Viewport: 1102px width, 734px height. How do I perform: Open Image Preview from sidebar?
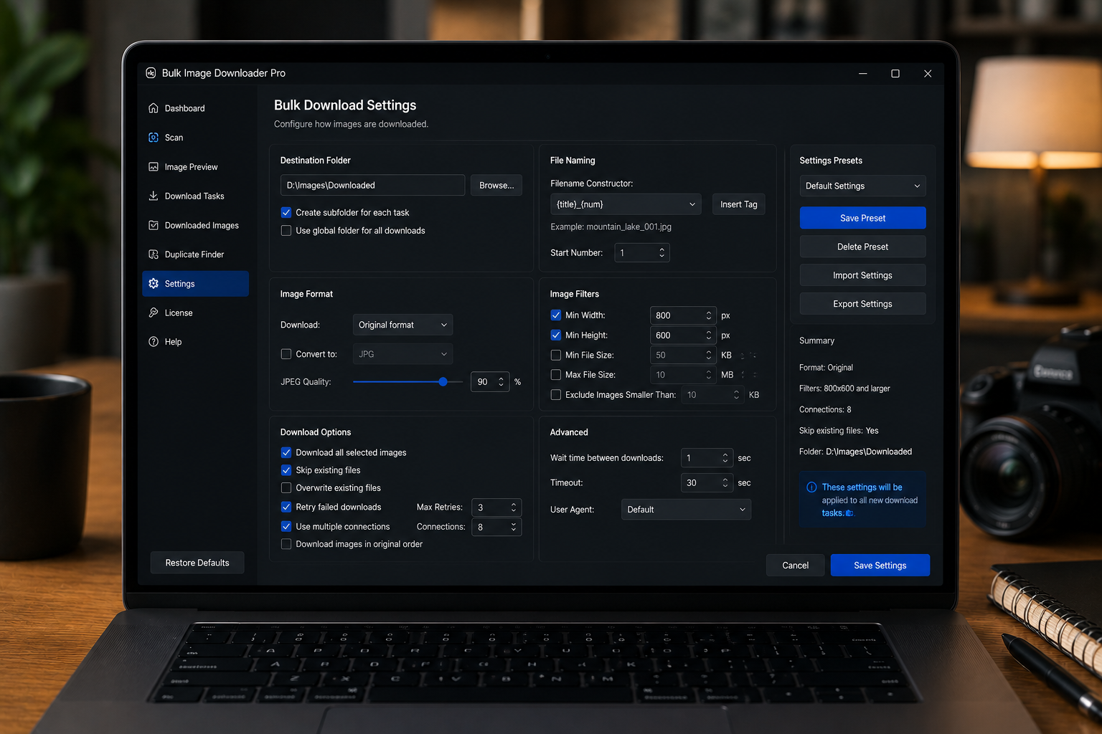click(x=195, y=167)
